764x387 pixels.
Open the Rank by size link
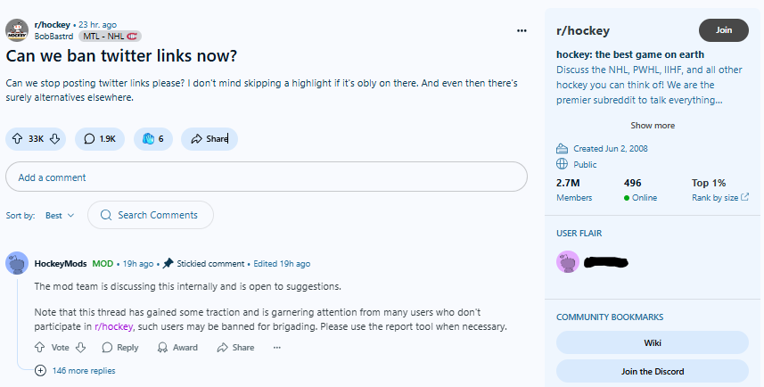720,197
